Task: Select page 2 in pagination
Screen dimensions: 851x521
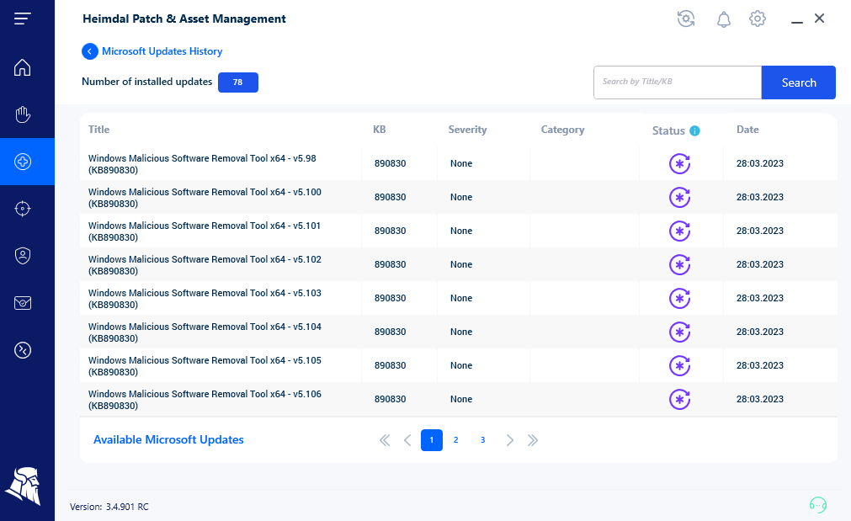Action: point(456,440)
